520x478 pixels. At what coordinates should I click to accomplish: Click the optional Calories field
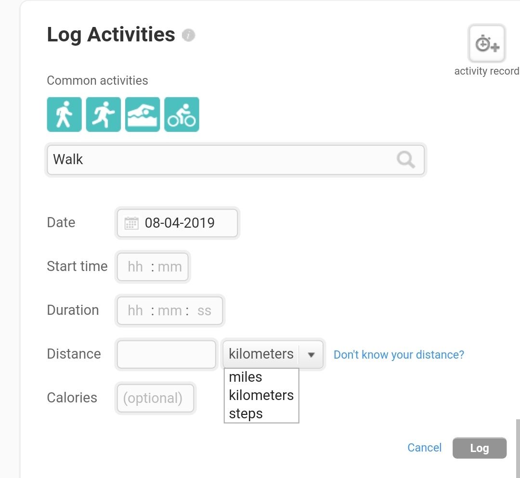pos(155,398)
